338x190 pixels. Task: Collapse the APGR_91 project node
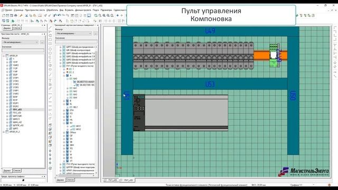4,56
